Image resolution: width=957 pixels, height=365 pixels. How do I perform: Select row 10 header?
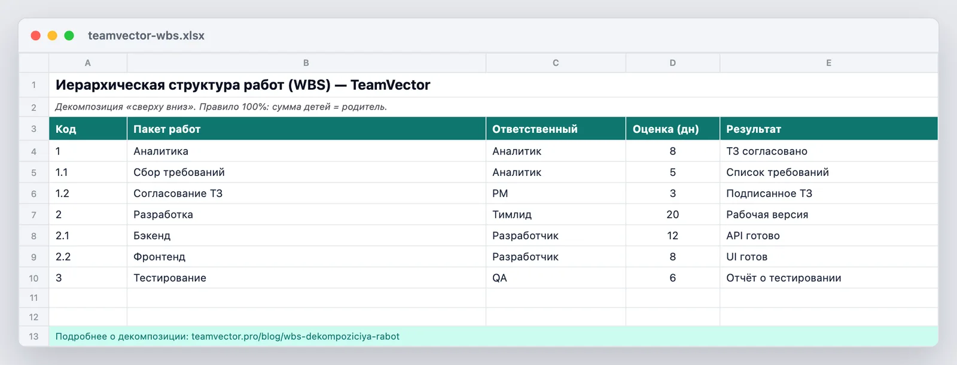point(33,278)
